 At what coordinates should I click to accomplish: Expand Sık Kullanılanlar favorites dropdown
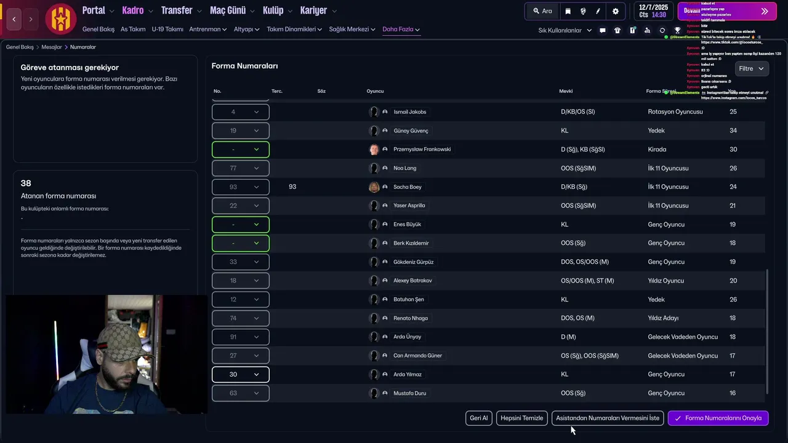565,30
